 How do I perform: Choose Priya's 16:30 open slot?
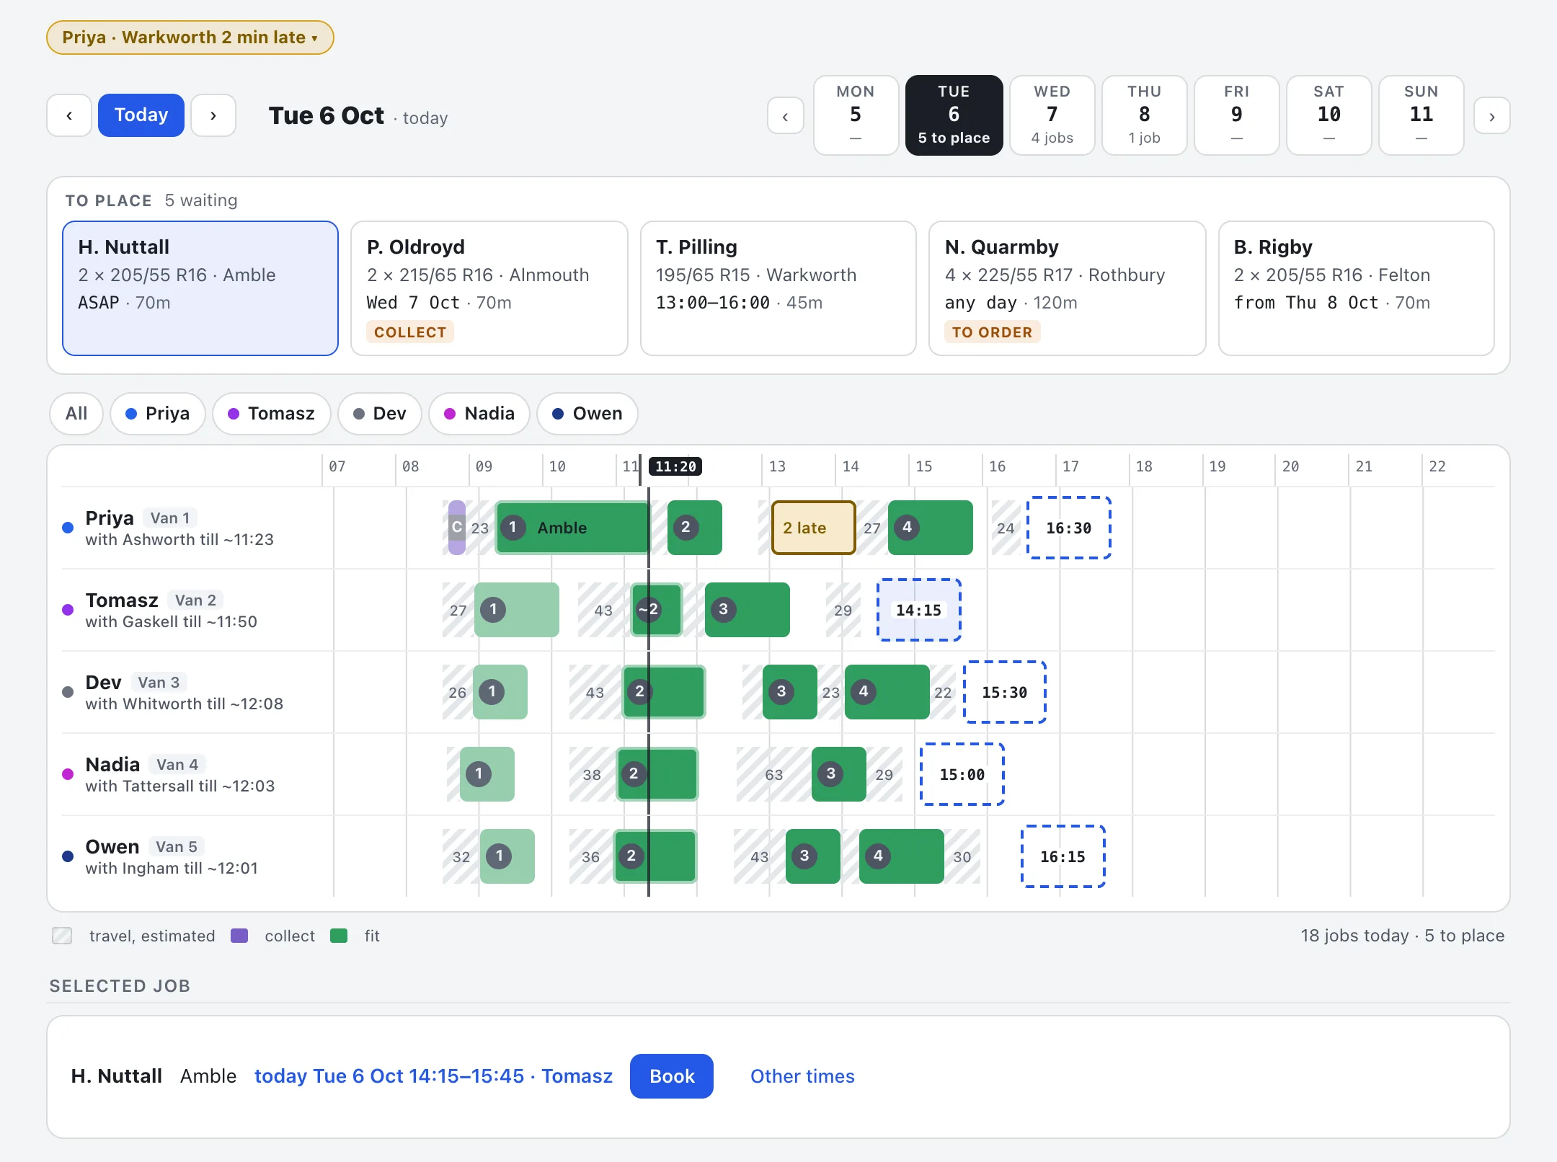[x=1069, y=528]
